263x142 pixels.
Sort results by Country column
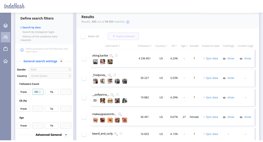(161, 46)
